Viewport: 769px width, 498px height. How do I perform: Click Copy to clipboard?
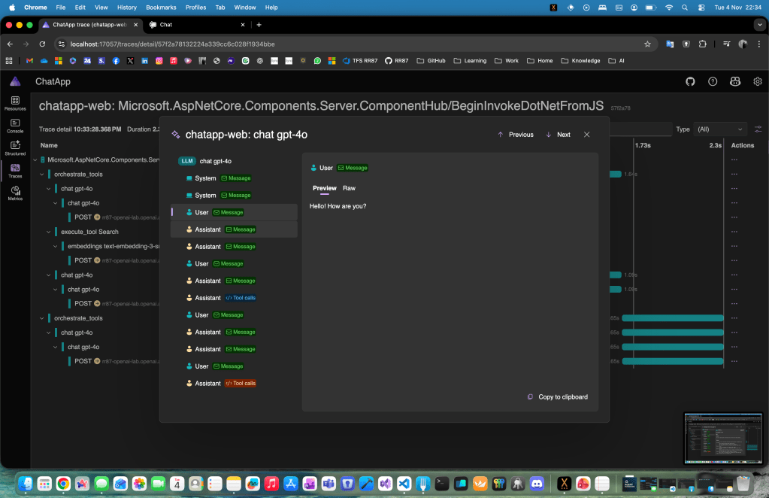tap(557, 397)
